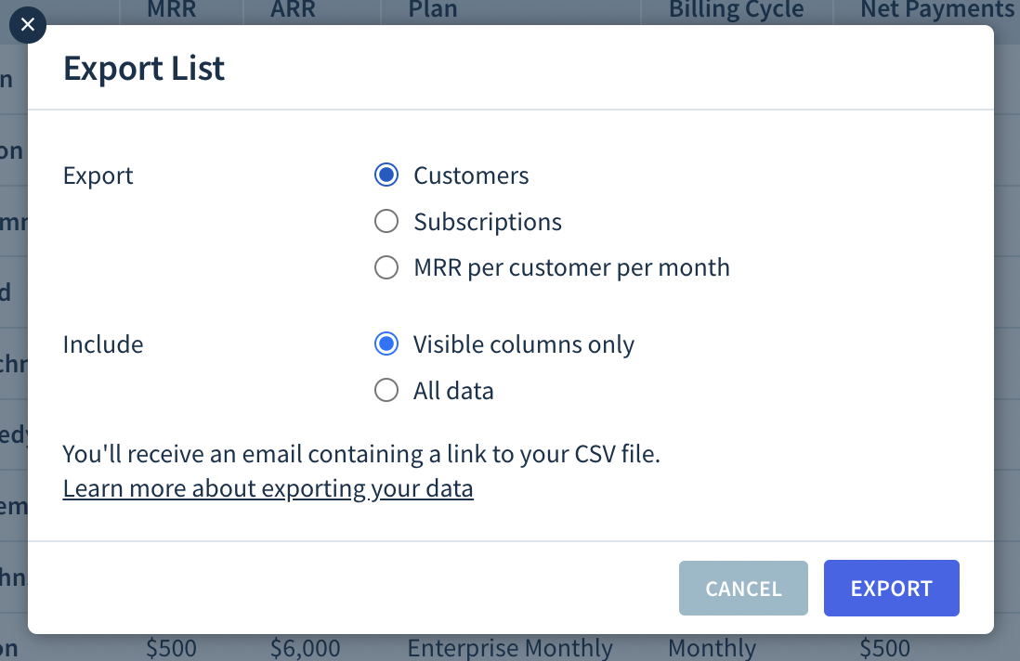1020x661 pixels.
Task: Click the Customers label text
Action: pos(471,175)
